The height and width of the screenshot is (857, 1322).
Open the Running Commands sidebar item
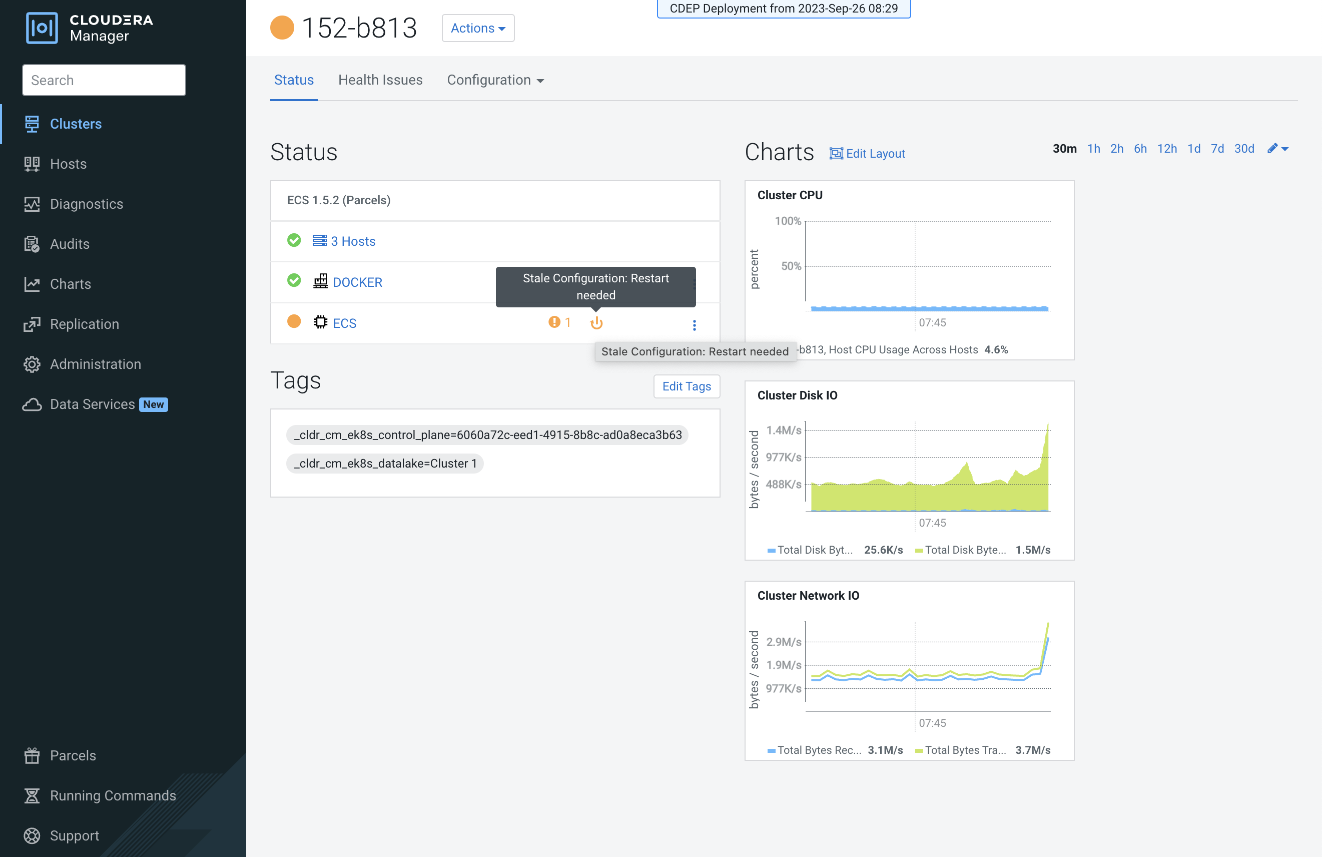pyautogui.click(x=112, y=795)
